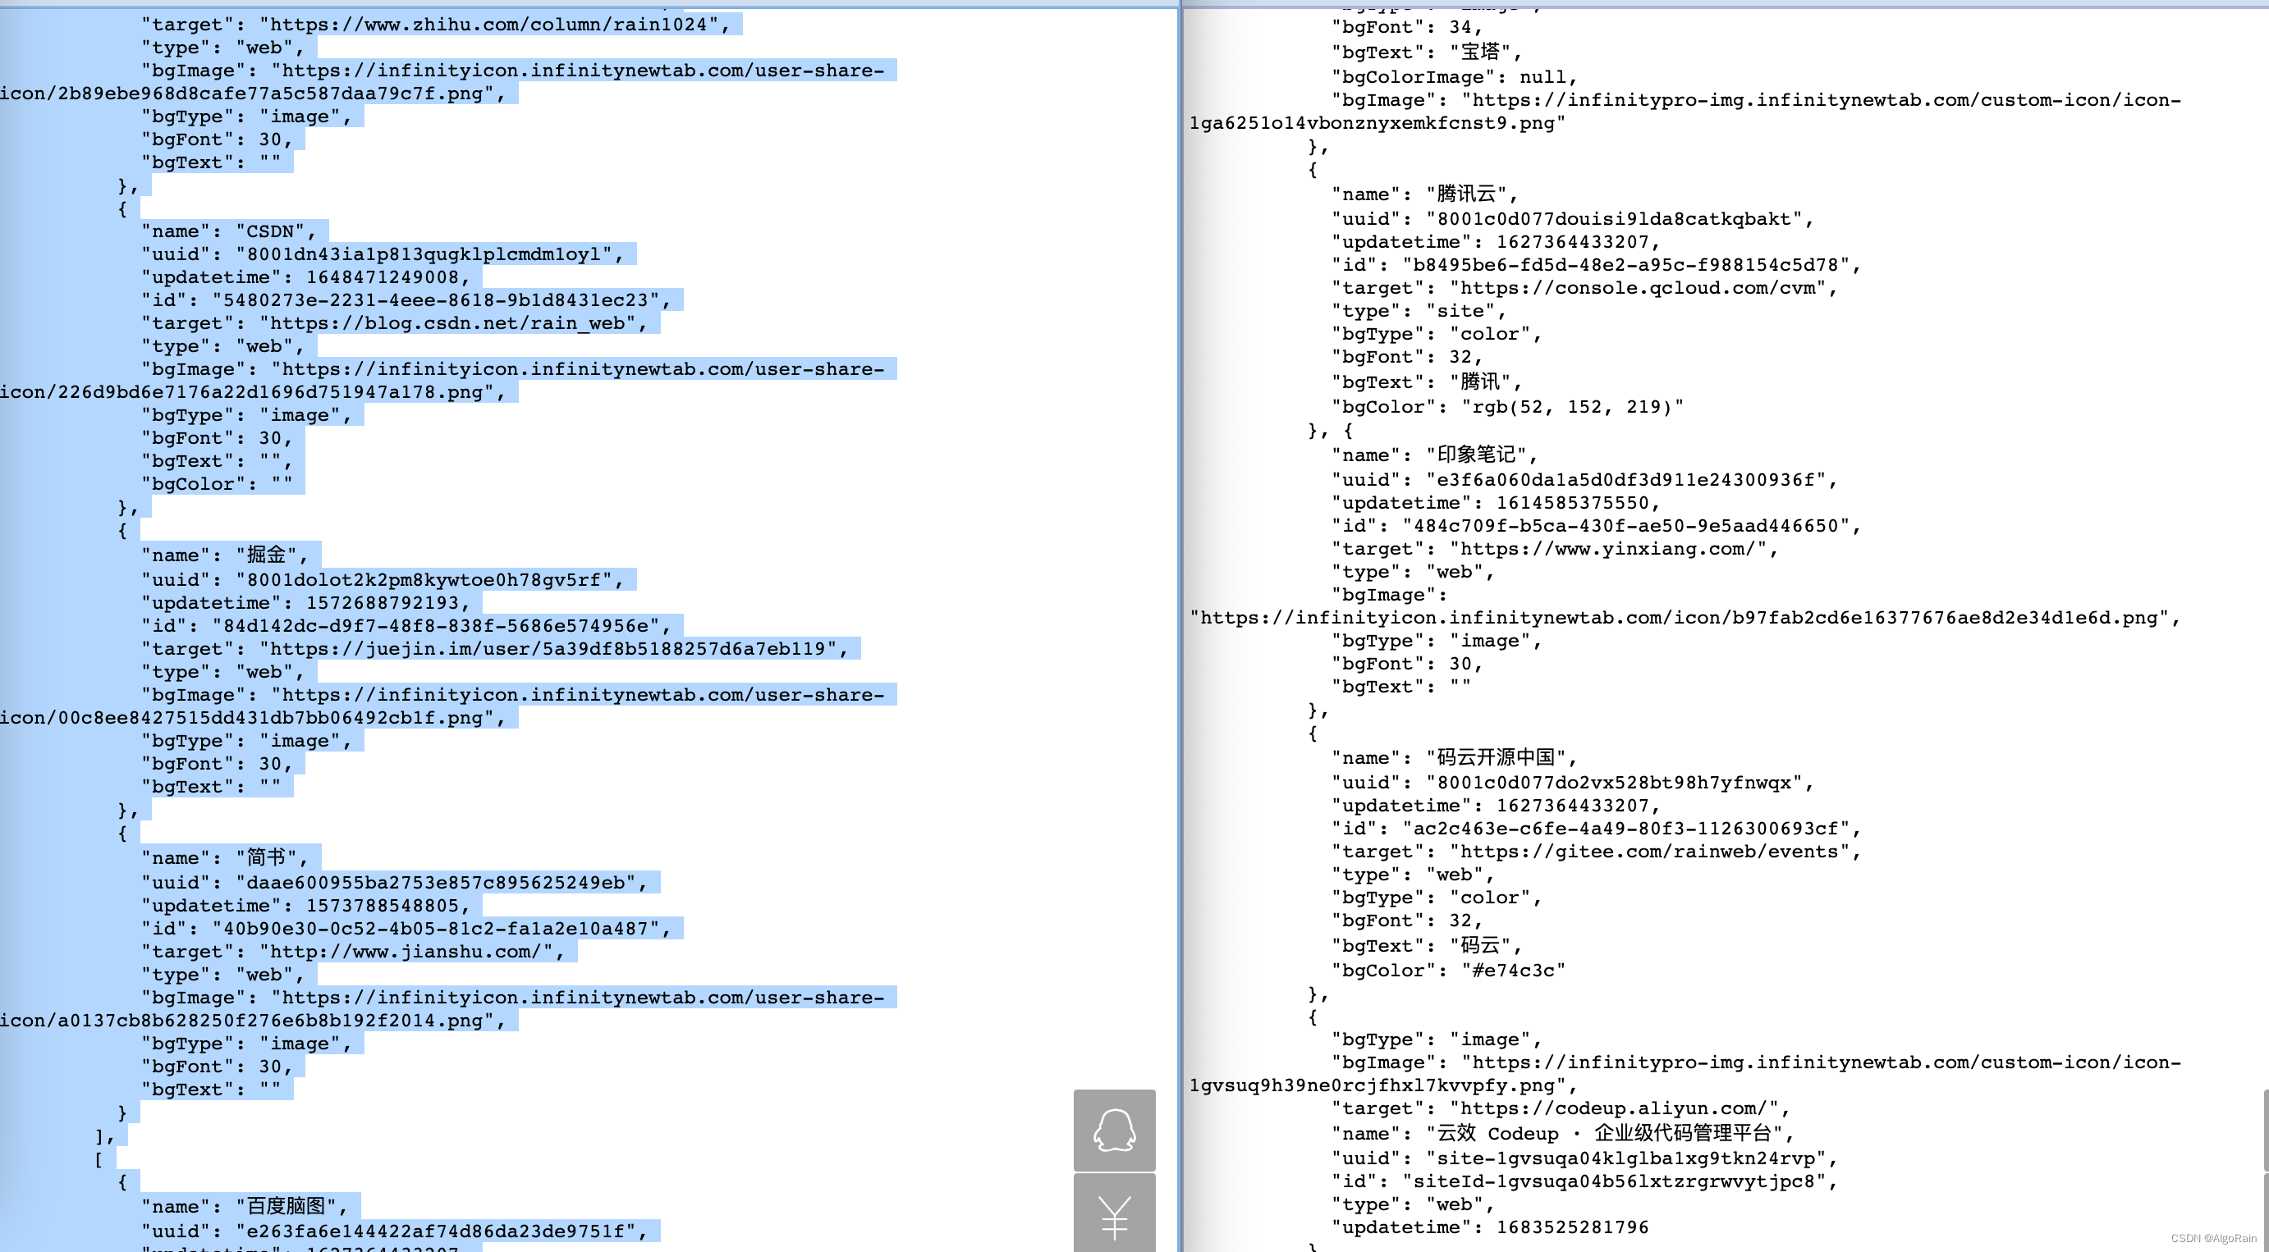The width and height of the screenshot is (2269, 1252).
Task: Click the "CSDN" name value text
Action: pos(270,231)
